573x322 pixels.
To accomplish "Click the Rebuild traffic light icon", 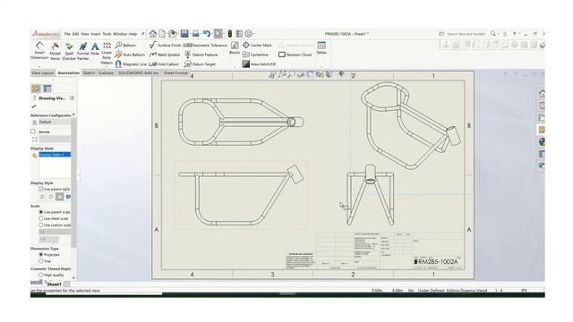I will tap(230, 34).
